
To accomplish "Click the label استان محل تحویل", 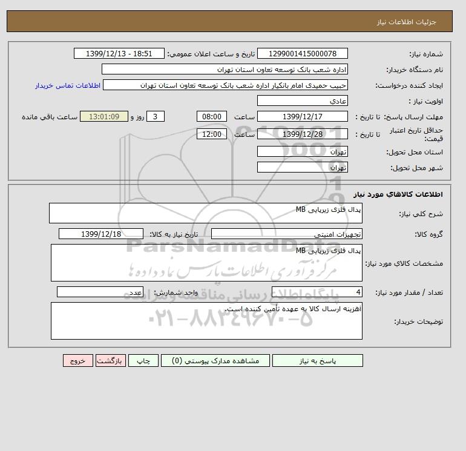I will [x=415, y=152].
